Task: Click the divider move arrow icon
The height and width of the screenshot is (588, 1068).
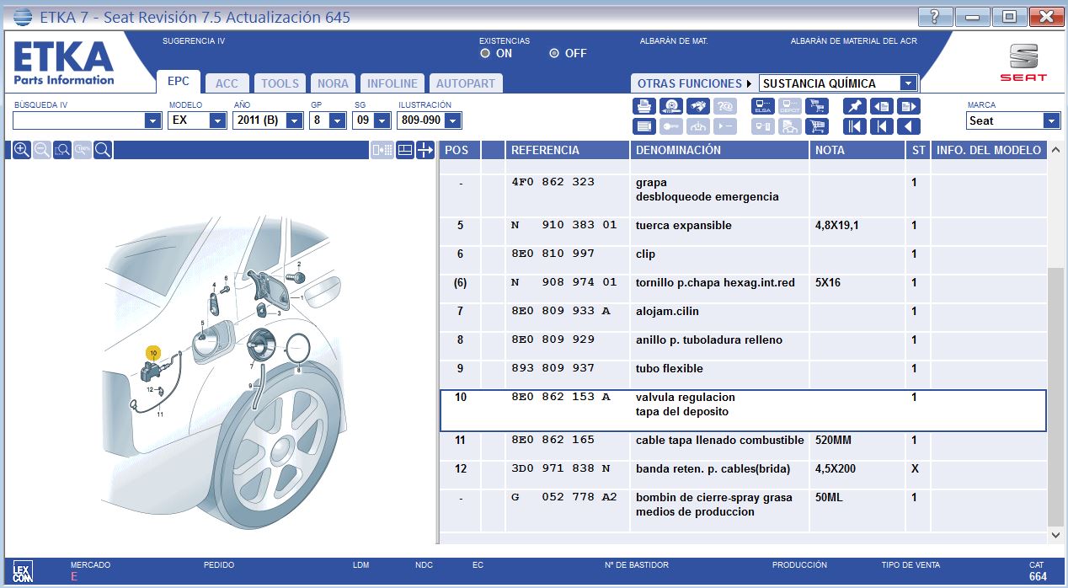Action: point(425,150)
